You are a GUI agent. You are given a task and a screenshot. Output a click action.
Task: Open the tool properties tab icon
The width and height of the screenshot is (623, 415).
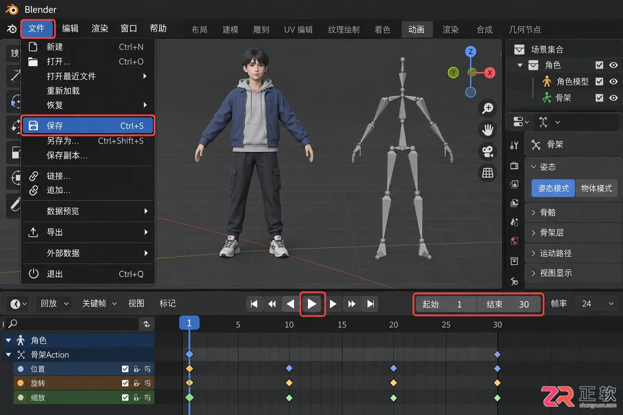click(x=514, y=145)
